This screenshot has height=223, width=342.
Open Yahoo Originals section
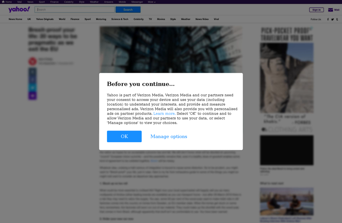[x=45, y=19]
